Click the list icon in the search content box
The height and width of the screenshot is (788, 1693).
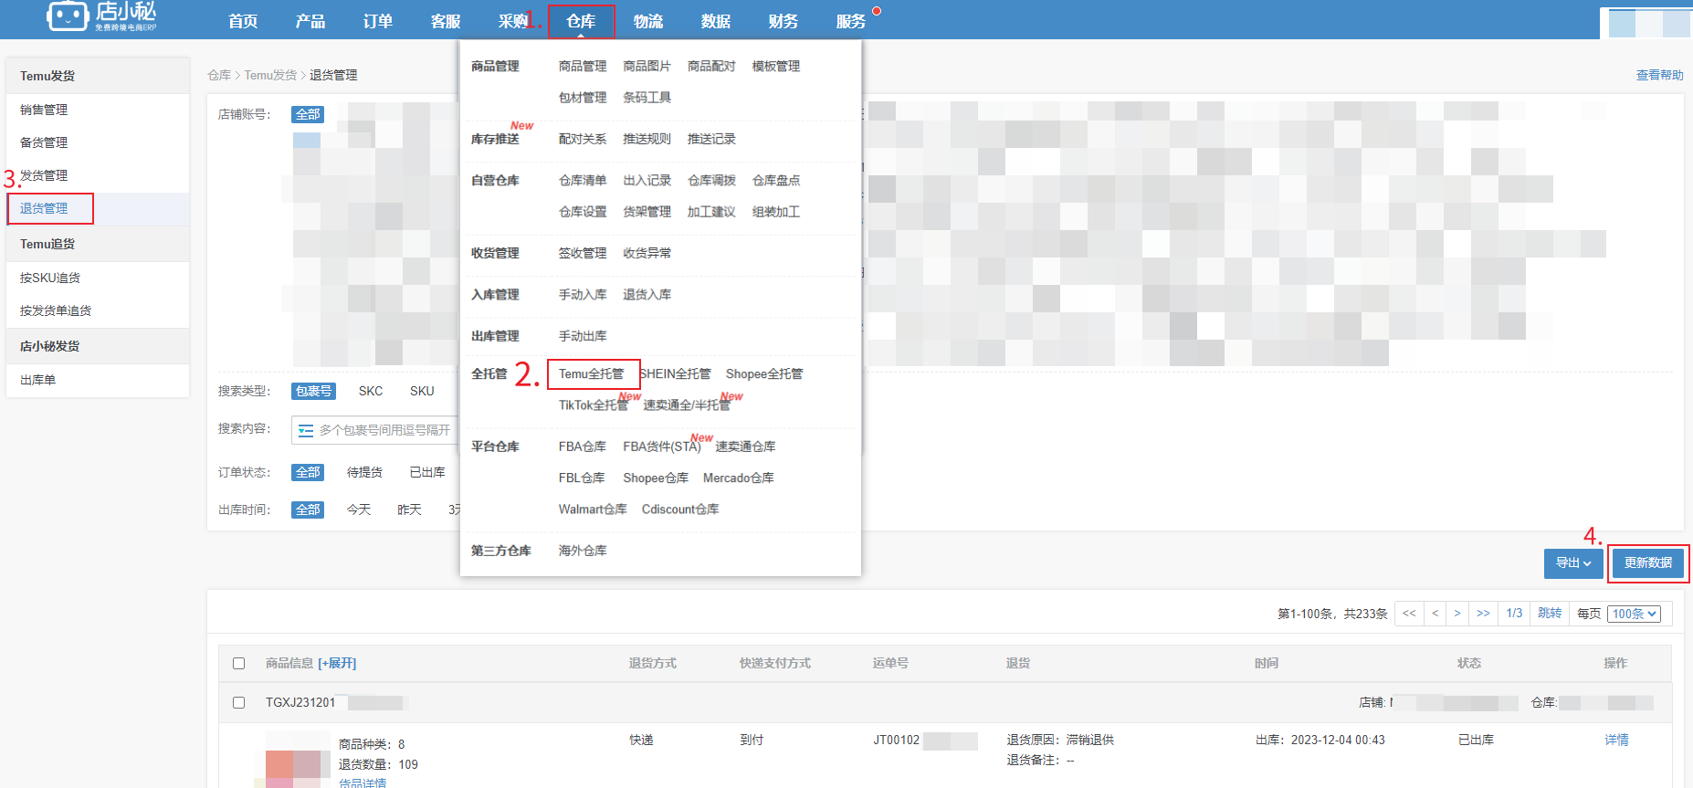coord(306,430)
